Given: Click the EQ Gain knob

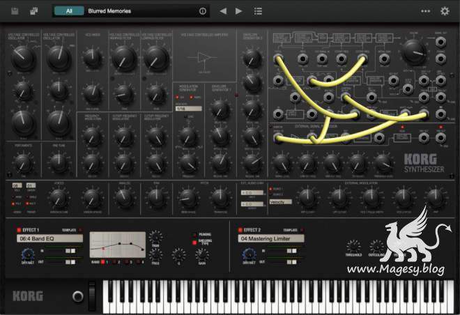Looking at the screenshot, I should click(202, 254).
